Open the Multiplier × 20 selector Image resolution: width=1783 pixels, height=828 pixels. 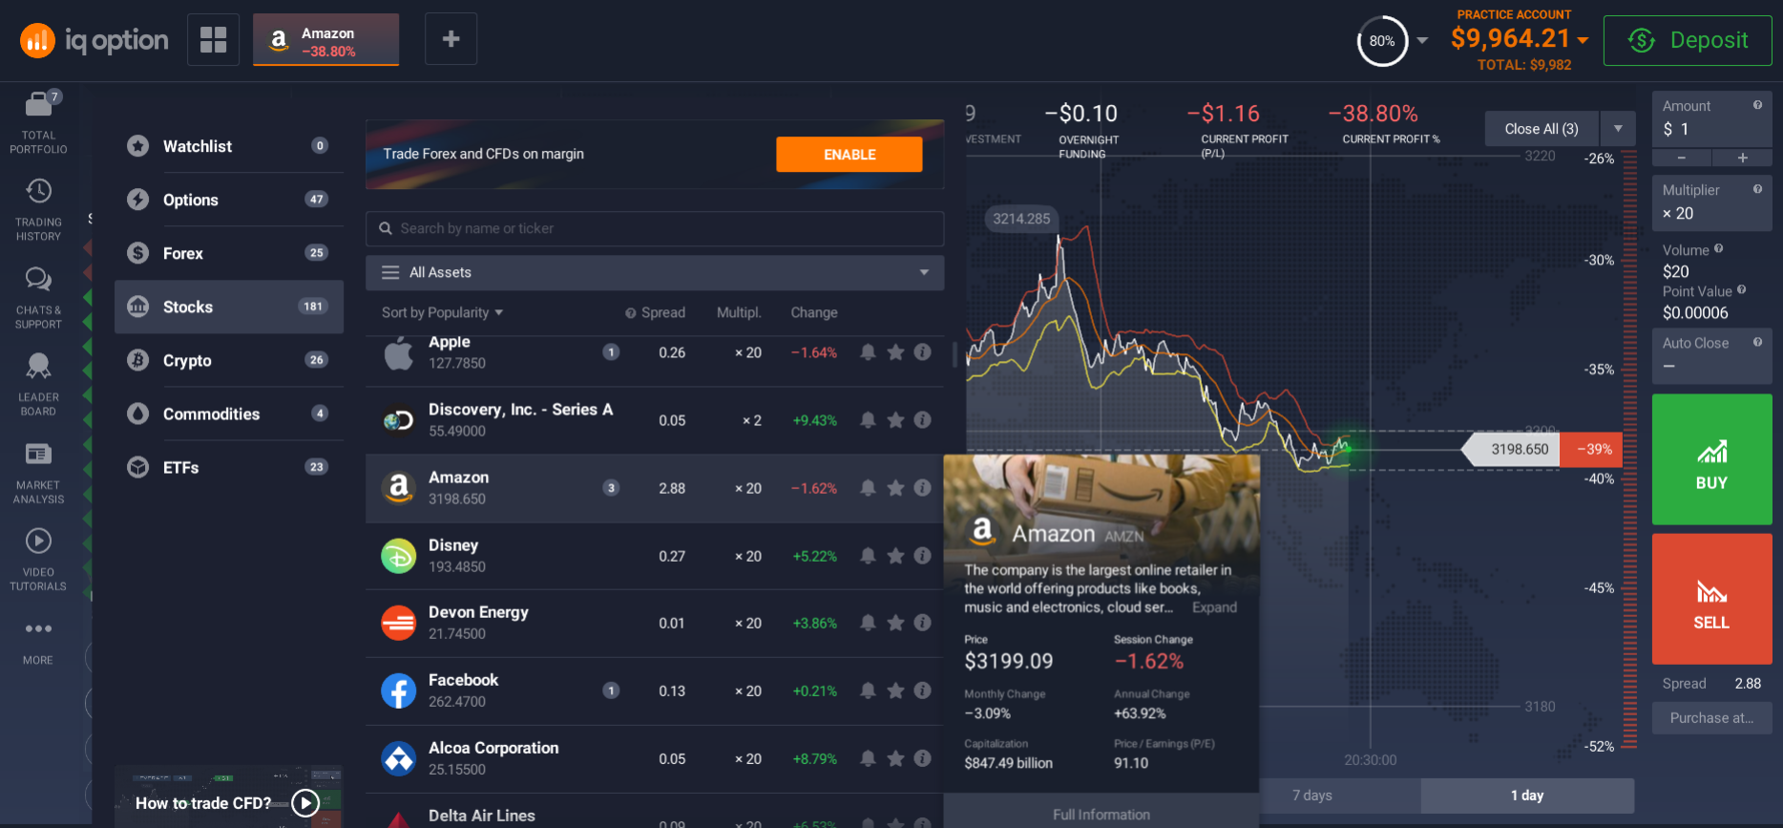pos(1711,202)
